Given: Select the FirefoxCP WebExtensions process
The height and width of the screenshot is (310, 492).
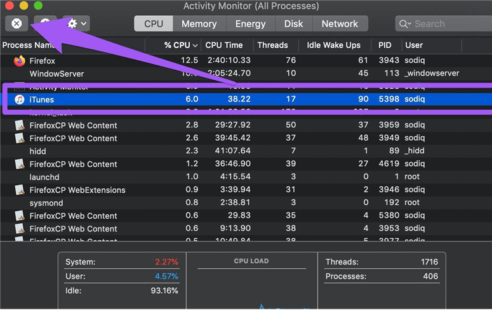Looking at the screenshot, I should [x=77, y=190].
